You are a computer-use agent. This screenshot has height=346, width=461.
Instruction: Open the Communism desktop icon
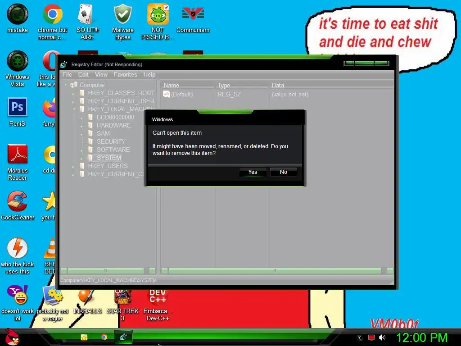[193, 18]
